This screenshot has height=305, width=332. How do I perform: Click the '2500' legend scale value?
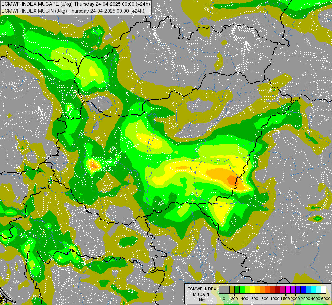coord(306,299)
